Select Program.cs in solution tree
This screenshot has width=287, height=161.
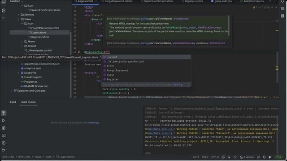[30, 82]
